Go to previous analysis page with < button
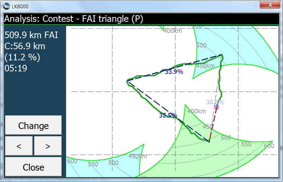 point(19,146)
